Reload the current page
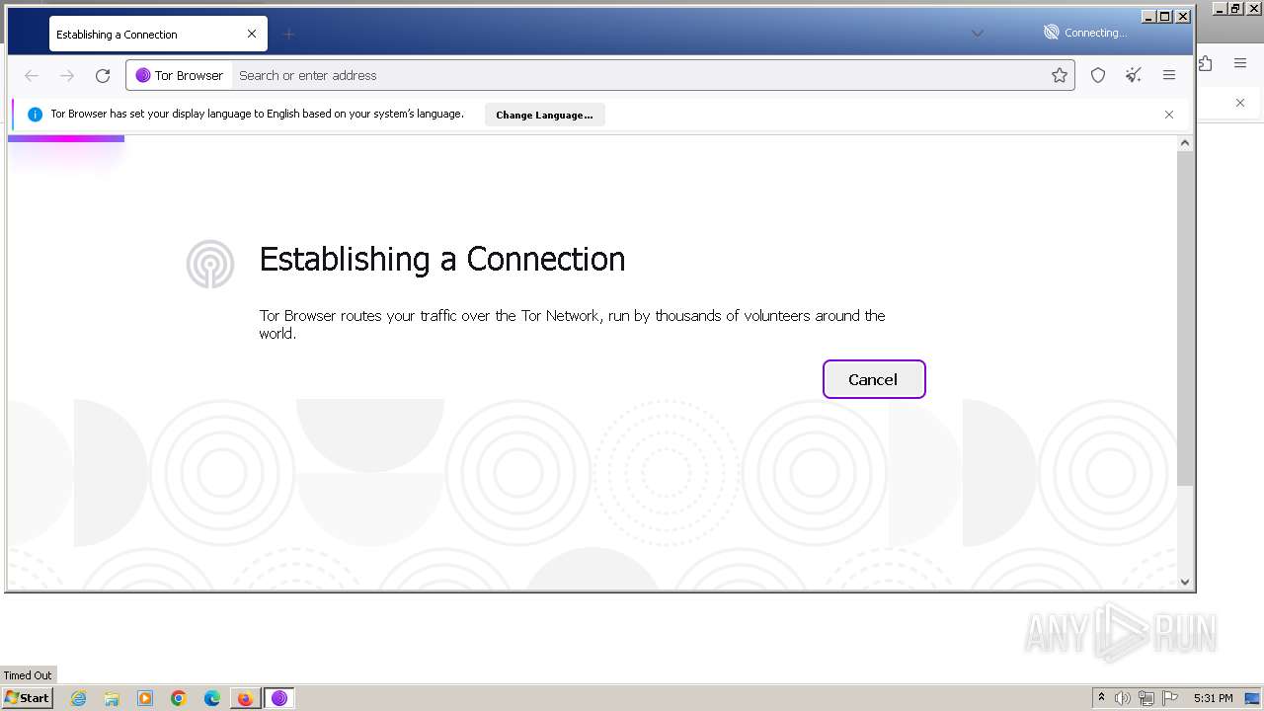This screenshot has width=1264, height=711. 103,75
